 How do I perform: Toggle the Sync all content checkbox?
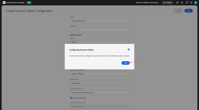pyautogui.click(x=71, y=98)
